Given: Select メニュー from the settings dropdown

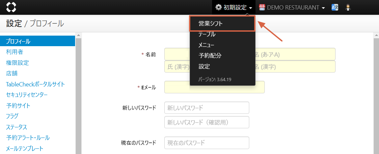Looking at the screenshot, I should 206,45.
